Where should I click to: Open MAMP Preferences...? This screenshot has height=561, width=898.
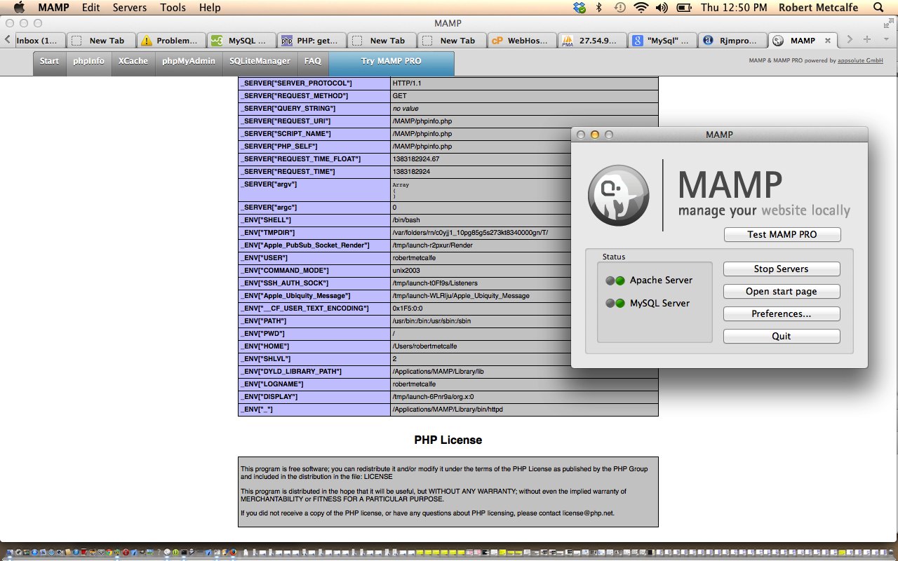782,314
